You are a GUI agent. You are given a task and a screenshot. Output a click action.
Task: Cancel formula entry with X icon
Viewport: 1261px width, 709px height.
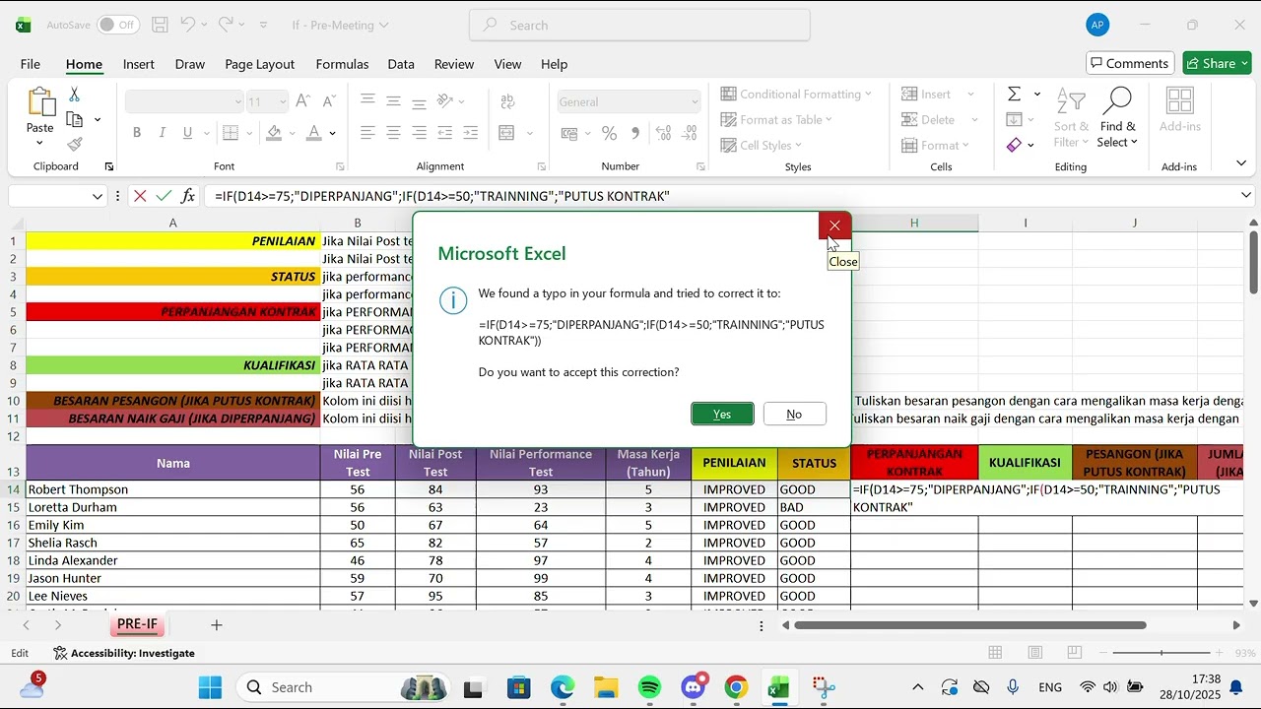140,196
